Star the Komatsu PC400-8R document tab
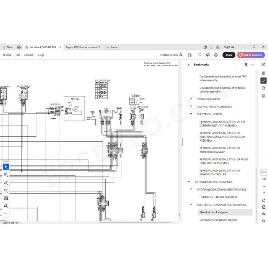 coord(26,47)
